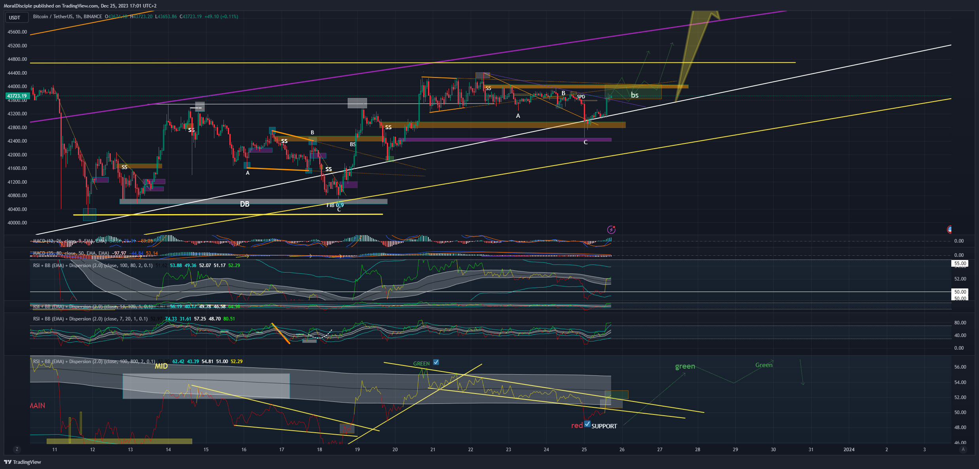Viewport: 979px width, 469px height.
Task: Click the low value L43653.86
Action: tap(166, 17)
